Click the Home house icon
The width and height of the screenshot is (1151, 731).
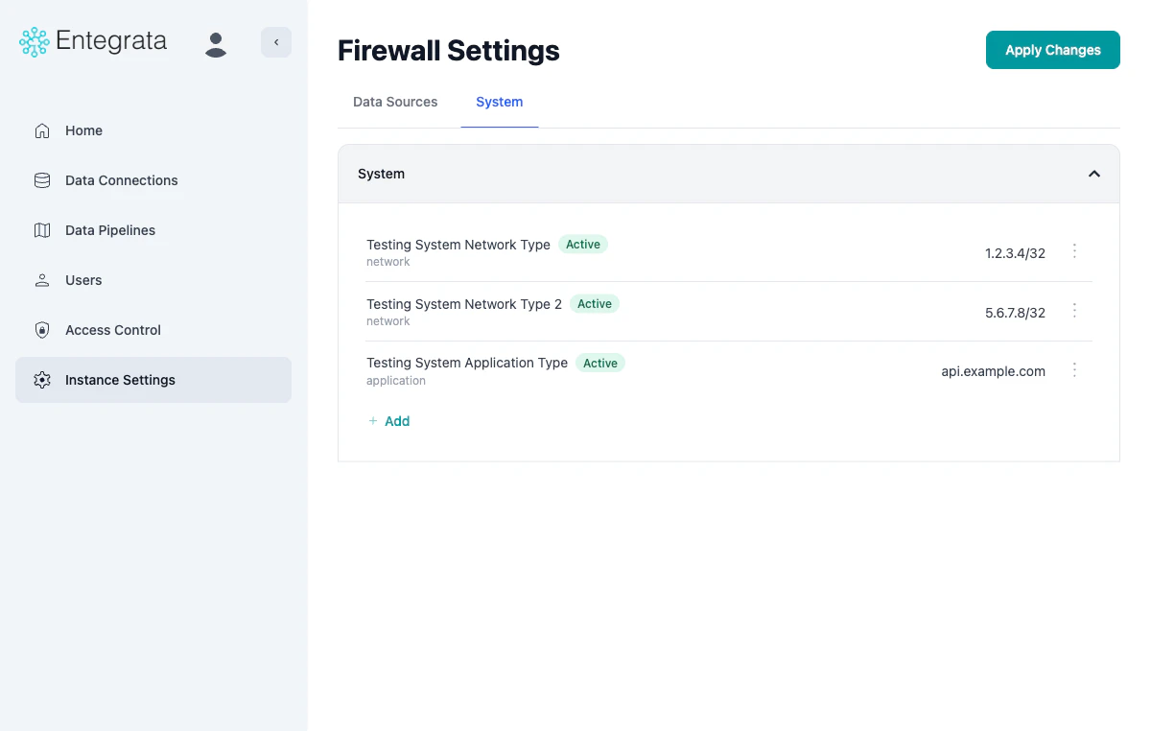42,130
